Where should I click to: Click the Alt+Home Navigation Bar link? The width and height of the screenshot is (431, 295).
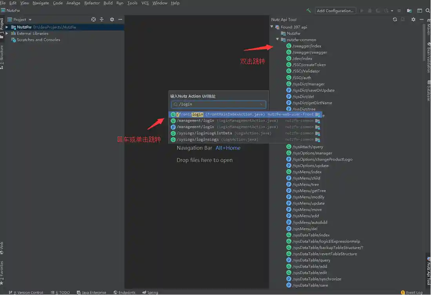[228, 148]
